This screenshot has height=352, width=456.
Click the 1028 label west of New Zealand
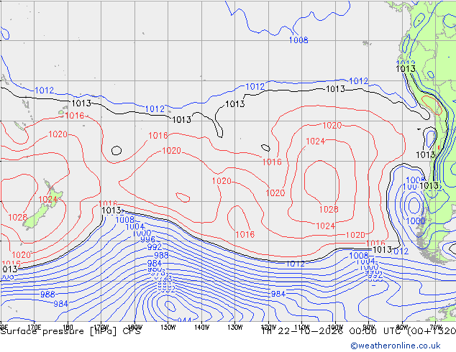[x=17, y=217]
